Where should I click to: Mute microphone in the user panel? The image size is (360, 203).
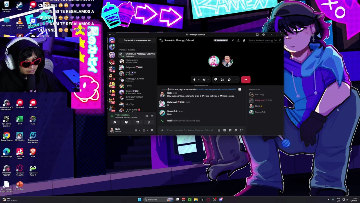136,130
